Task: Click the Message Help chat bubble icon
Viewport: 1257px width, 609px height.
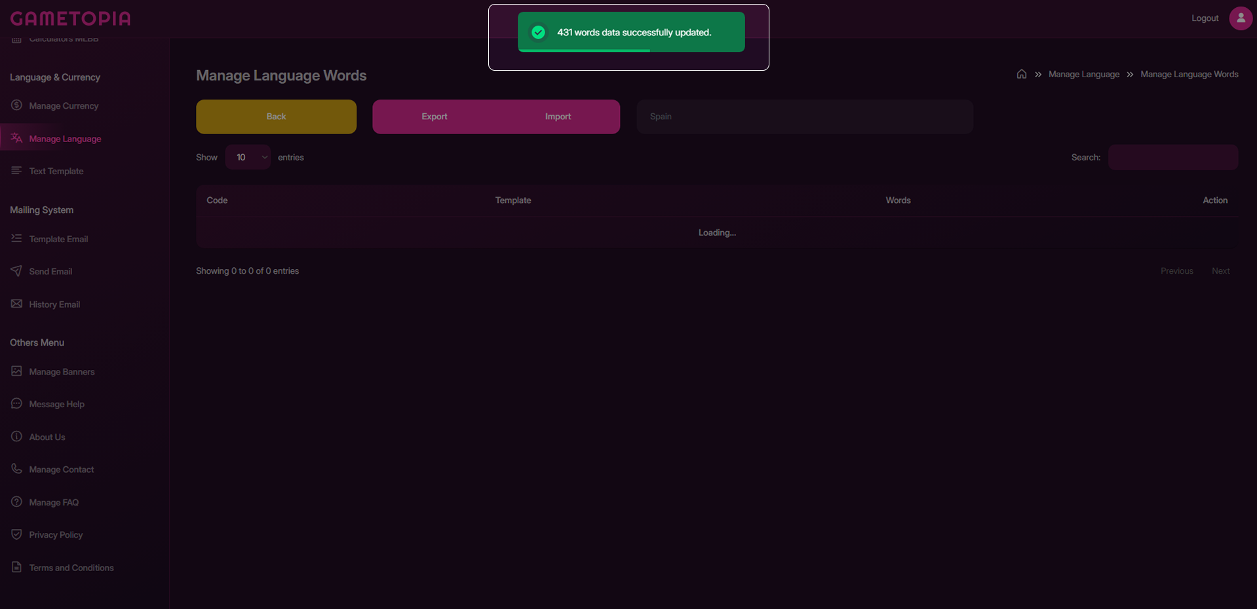Action: coord(16,403)
